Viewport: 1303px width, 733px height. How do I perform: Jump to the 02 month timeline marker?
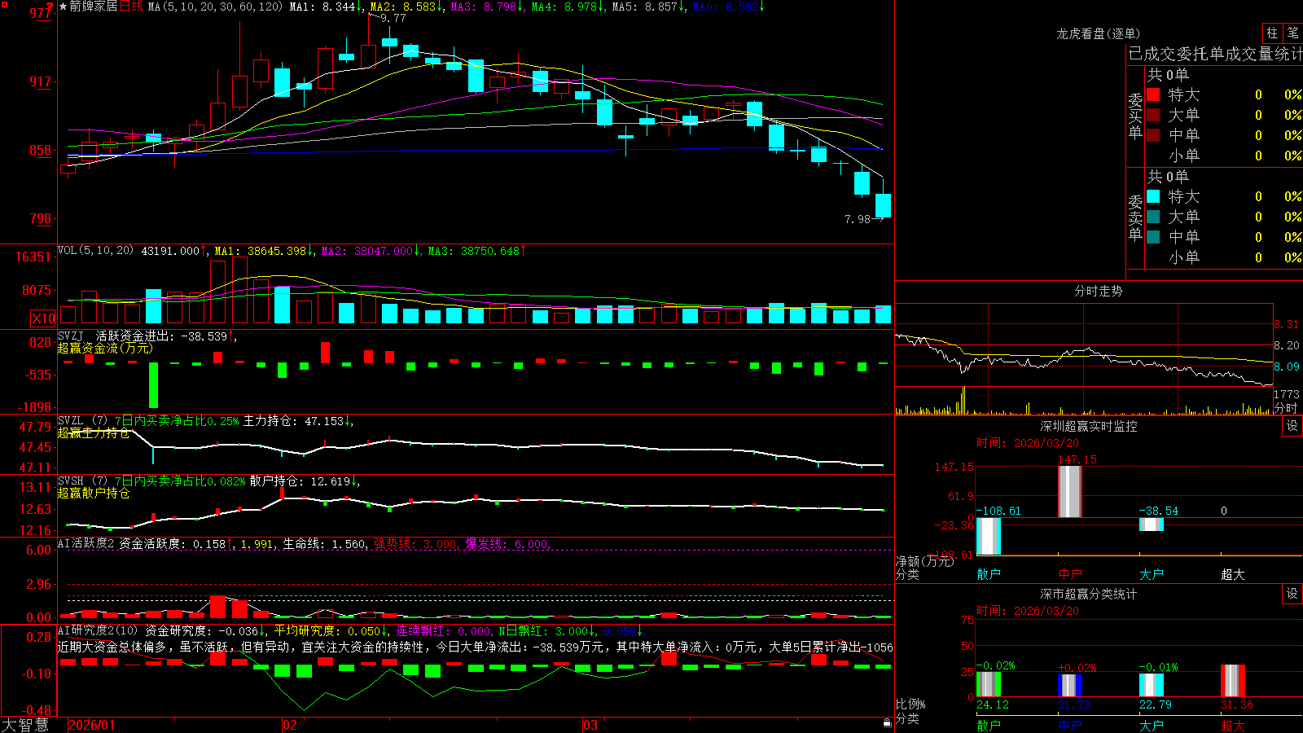pyautogui.click(x=290, y=725)
